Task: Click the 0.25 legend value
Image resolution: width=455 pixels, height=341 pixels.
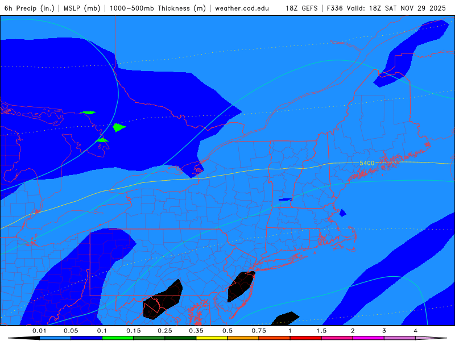Action: tap(165, 331)
